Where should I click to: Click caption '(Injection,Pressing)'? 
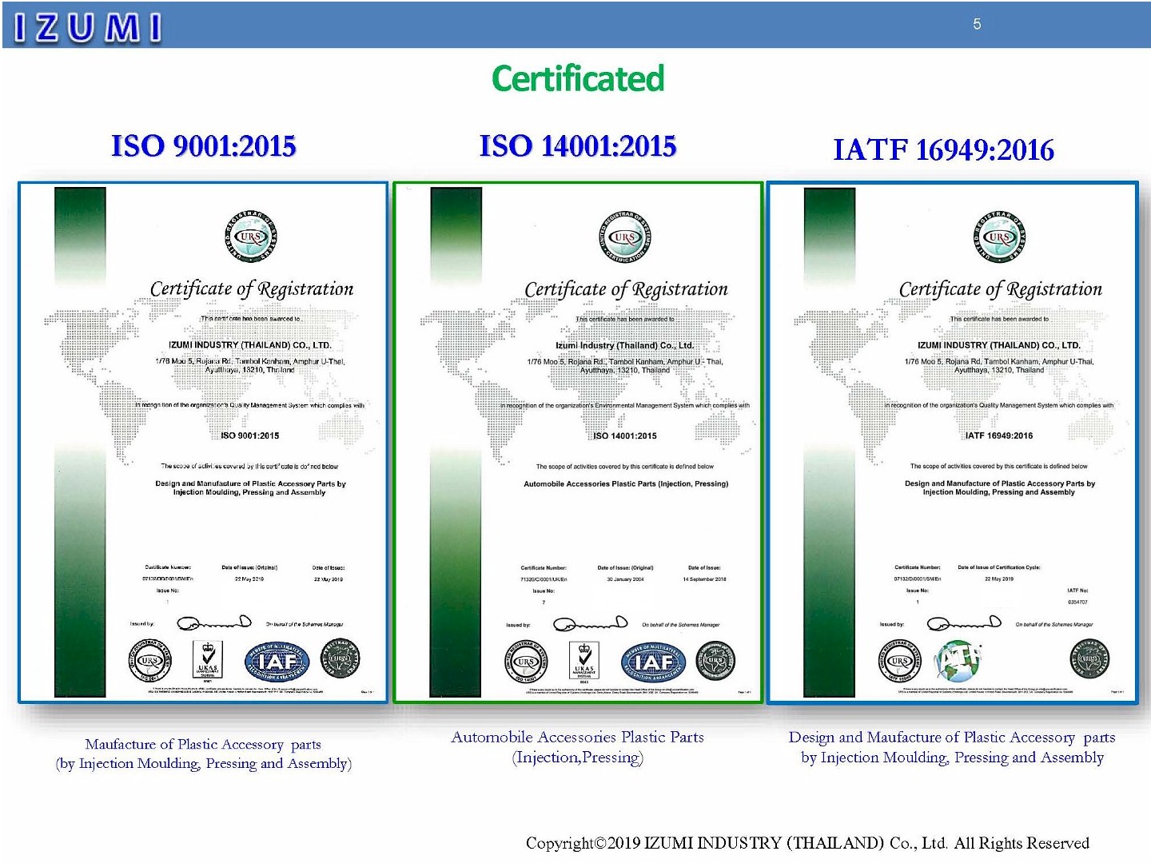(x=577, y=757)
